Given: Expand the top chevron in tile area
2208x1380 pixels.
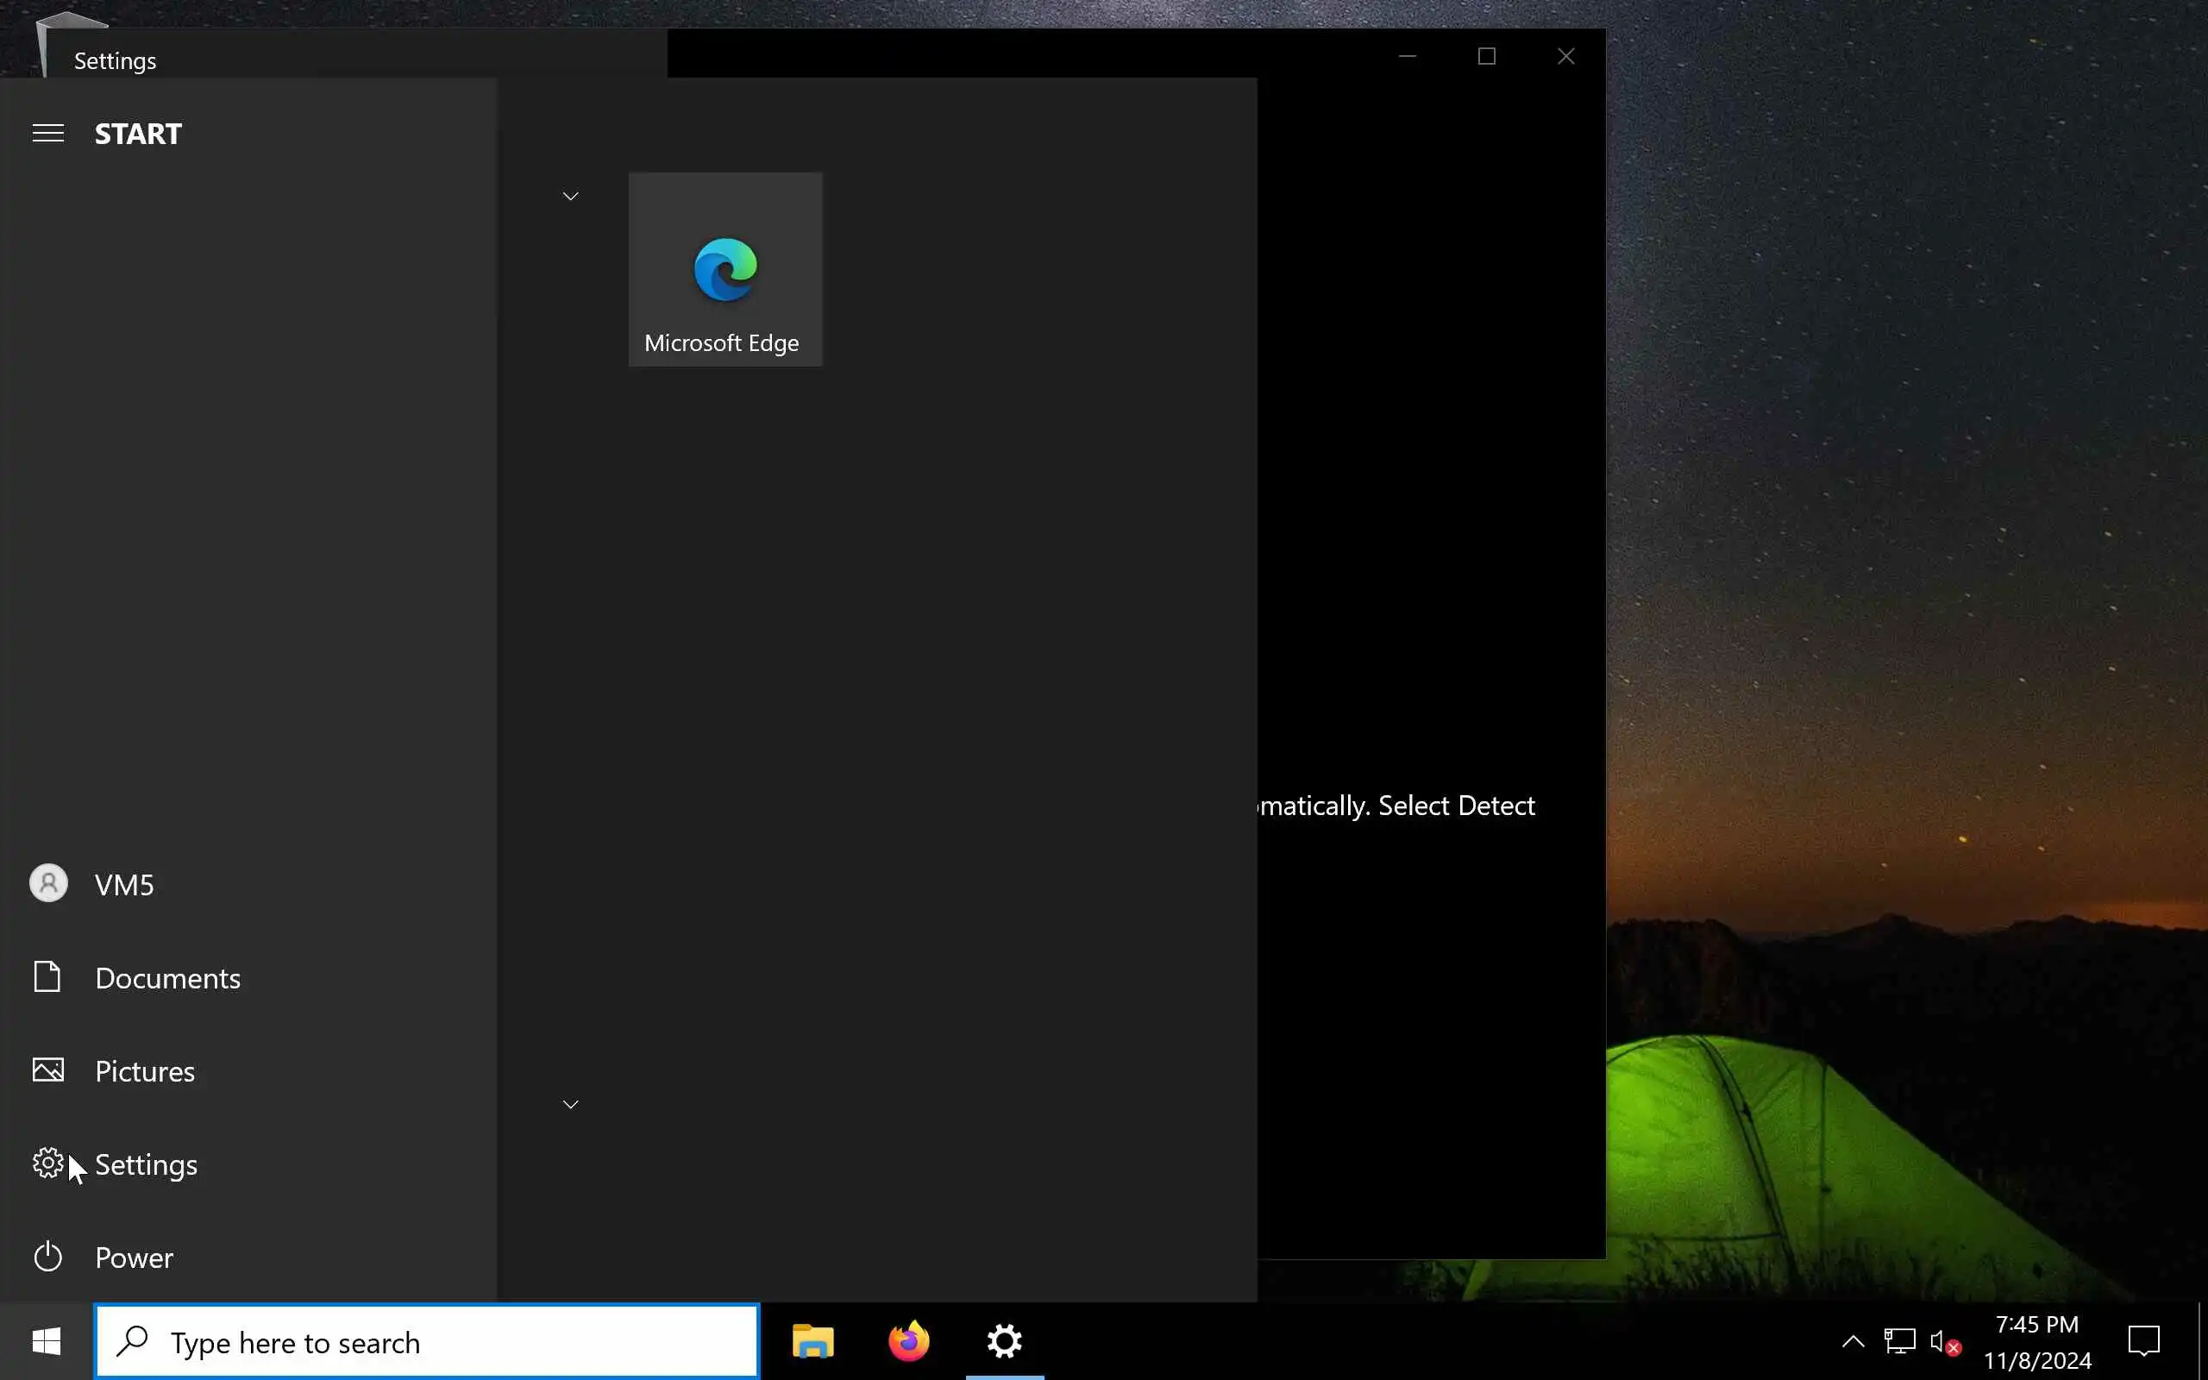Looking at the screenshot, I should [570, 197].
